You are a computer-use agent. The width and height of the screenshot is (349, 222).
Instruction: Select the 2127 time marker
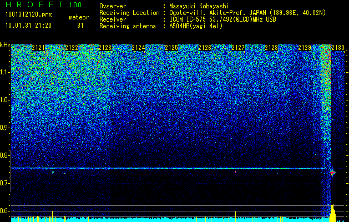click(x=238, y=48)
